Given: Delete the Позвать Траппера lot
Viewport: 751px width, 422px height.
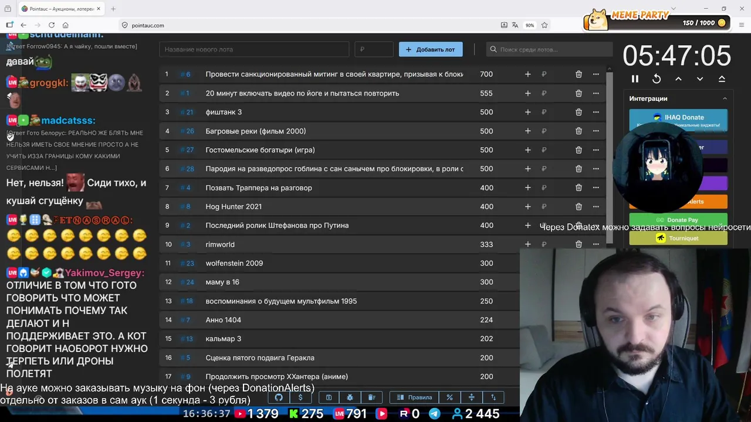Looking at the screenshot, I should pyautogui.click(x=579, y=188).
